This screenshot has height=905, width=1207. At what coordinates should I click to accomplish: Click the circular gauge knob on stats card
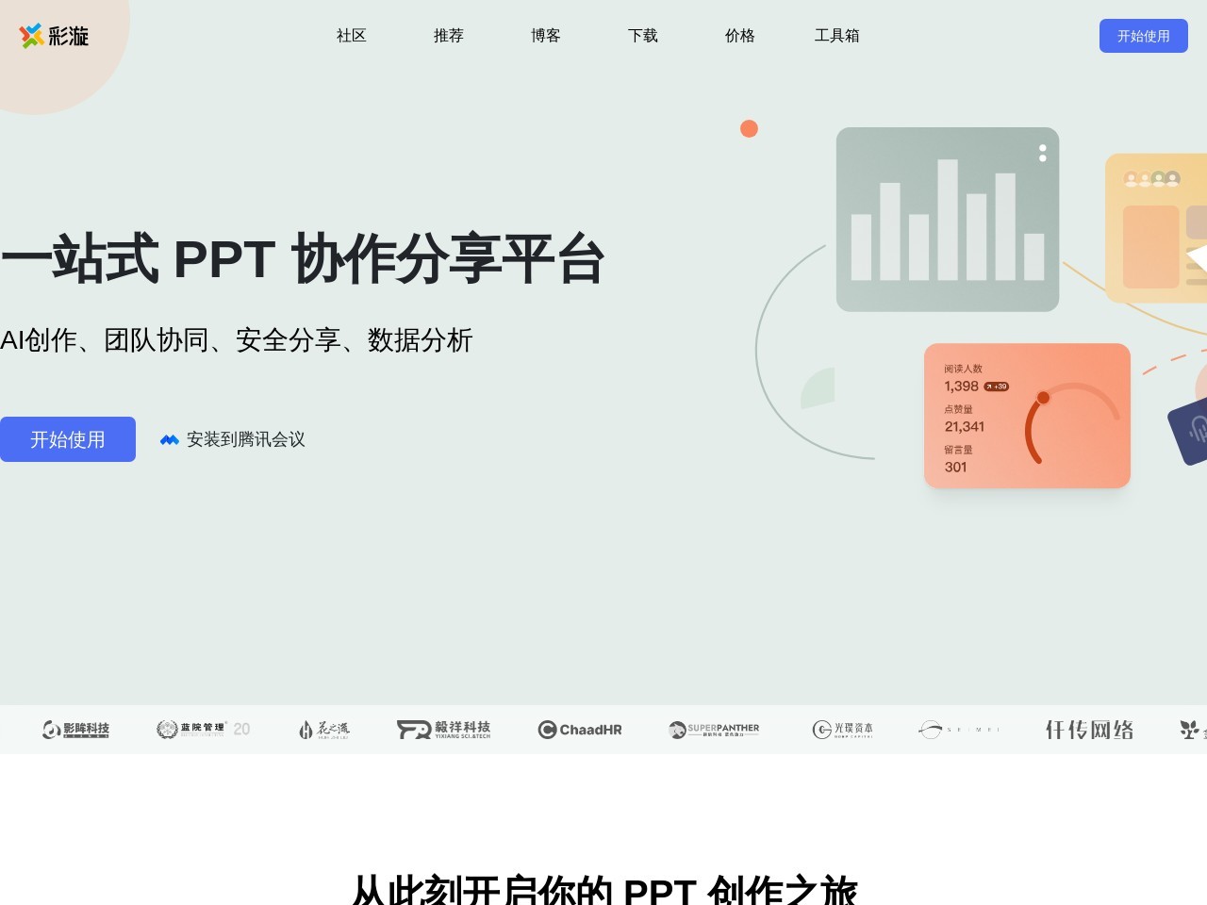[1043, 398]
